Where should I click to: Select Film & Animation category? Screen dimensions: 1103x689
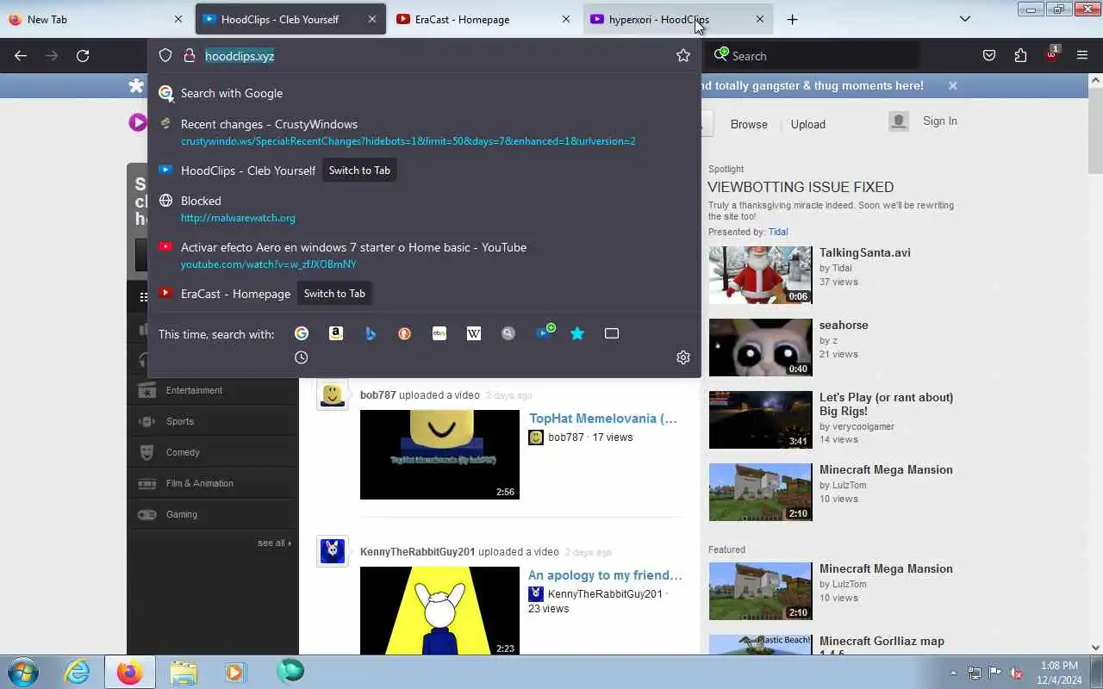pos(212,483)
